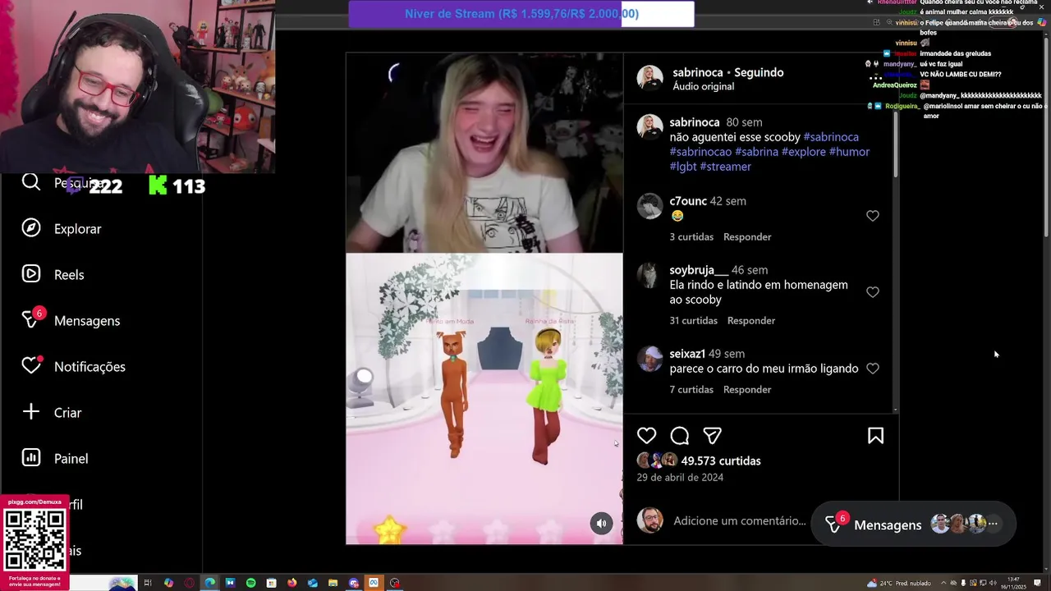This screenshot has width=1051, height=591.
Task: View the 3 curtidas on c7ounc's comment
Action: 691,236
